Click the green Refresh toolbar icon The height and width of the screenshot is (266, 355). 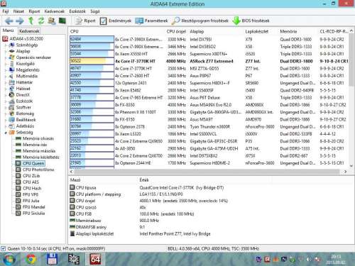(x=41, y=21)
